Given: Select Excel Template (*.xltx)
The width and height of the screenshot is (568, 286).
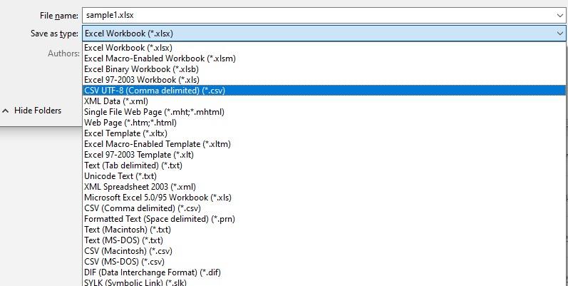Looking at the screenshot, I should tap(324, 133).
